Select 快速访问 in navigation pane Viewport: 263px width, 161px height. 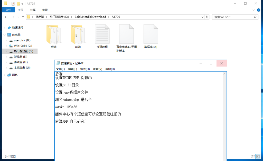pos(17,28)
